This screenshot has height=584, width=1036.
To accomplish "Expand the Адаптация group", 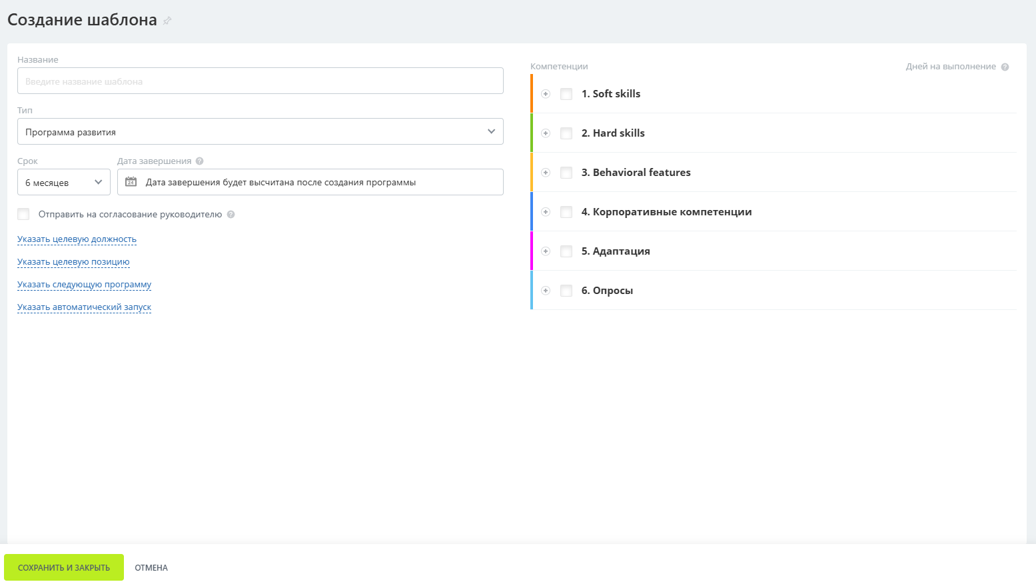I will 546,251.
